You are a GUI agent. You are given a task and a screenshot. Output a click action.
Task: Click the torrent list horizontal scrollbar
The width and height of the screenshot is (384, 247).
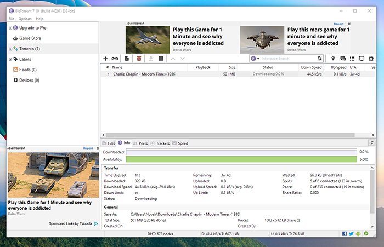pos(230,135)
